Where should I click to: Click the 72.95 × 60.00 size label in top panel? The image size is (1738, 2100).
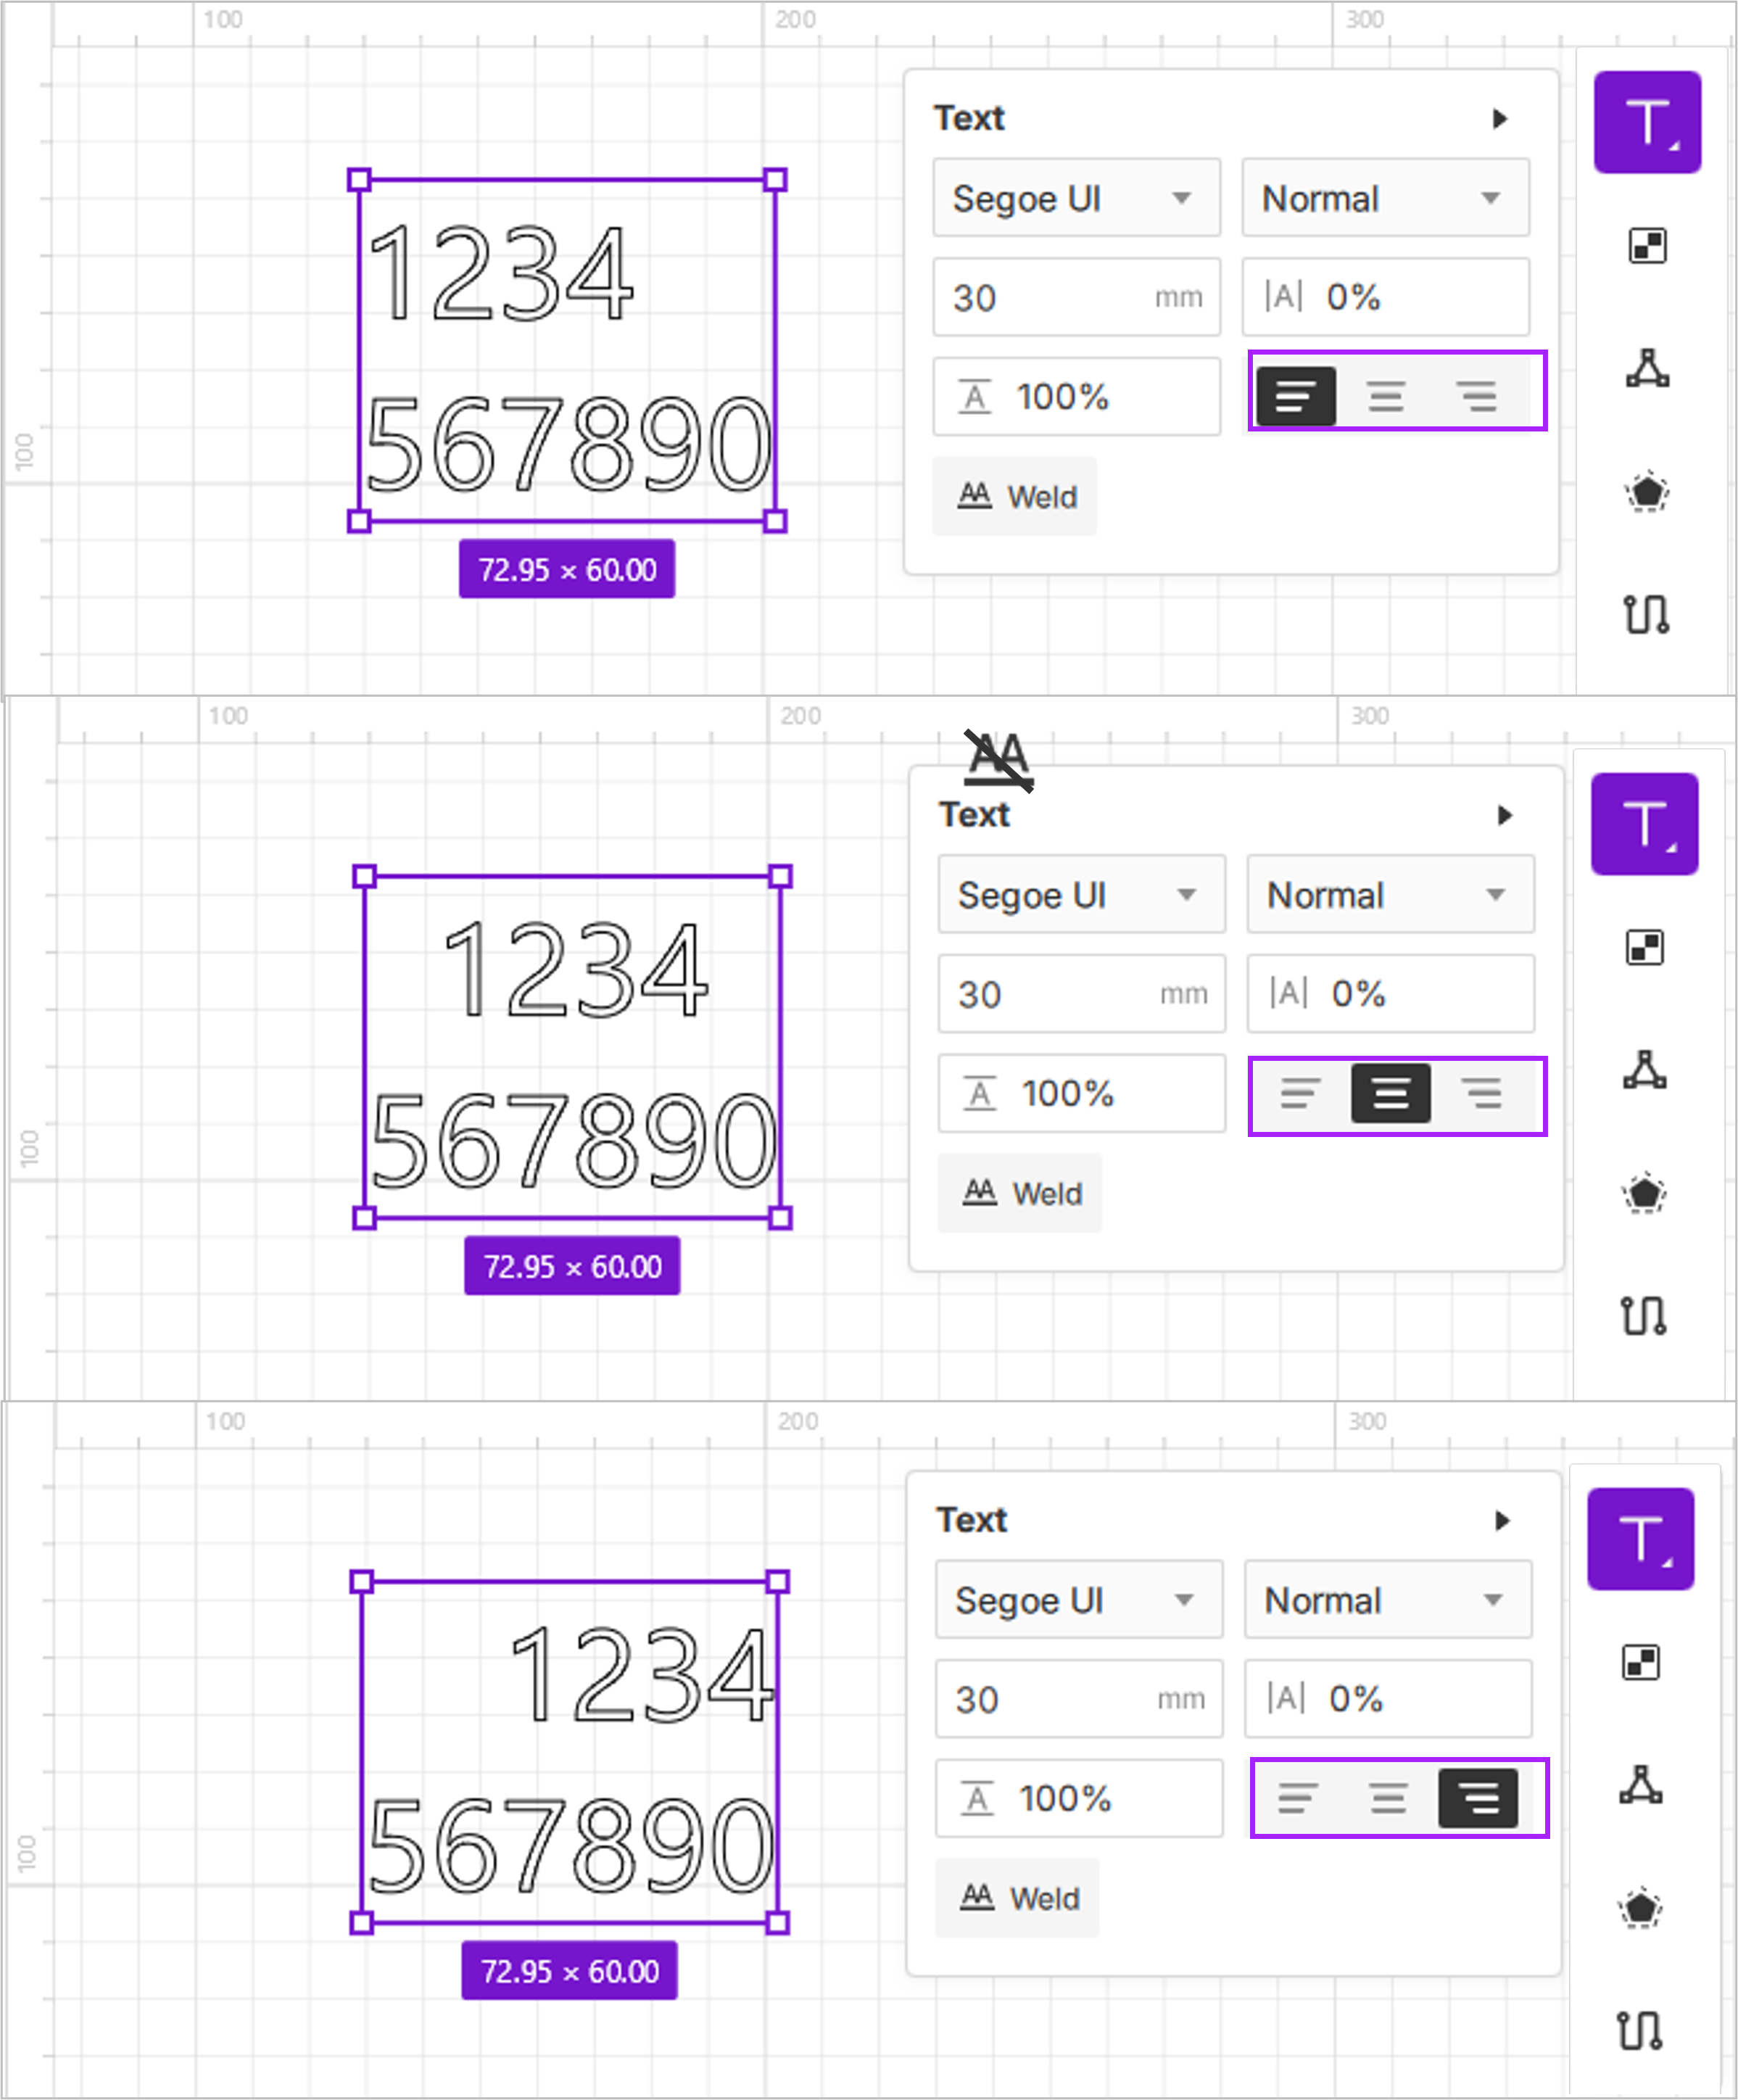coord(567,570)
